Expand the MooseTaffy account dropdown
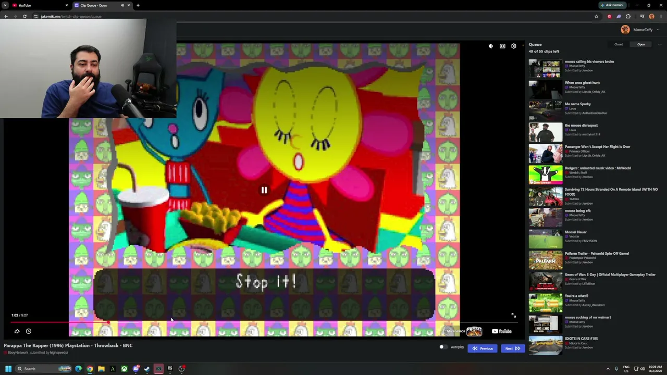This screenshot has width=667, height=375. coord(658,30)
